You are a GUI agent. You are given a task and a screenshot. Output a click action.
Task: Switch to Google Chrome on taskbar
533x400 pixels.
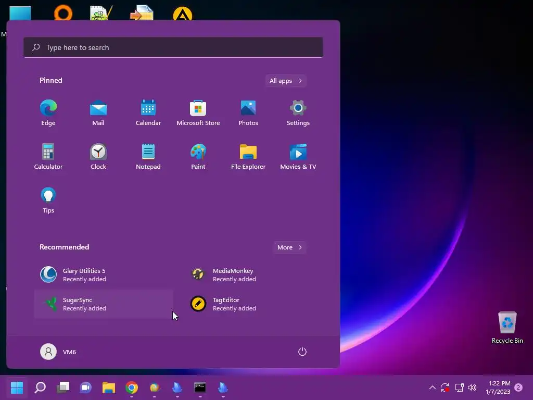(132, 387)
